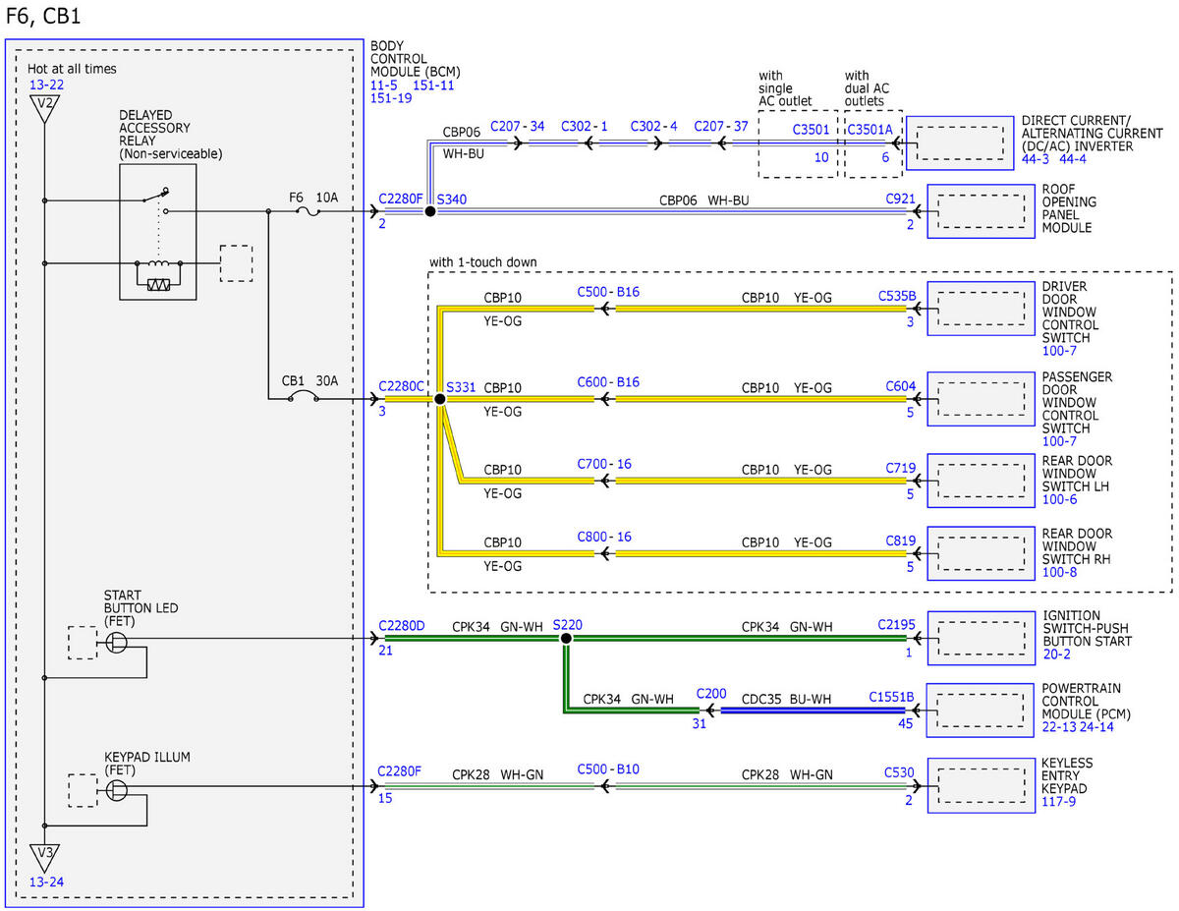The height and width of the screenshot is (911, 1179).
Task: Click the C600-B16 connector link
Action: (x=609, y=382)
